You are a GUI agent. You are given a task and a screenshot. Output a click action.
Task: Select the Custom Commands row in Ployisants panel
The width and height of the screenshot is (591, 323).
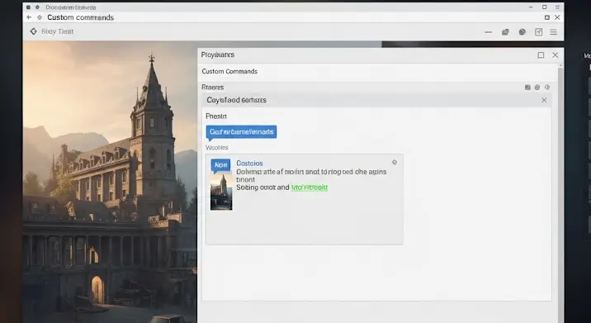click(378, 72)
